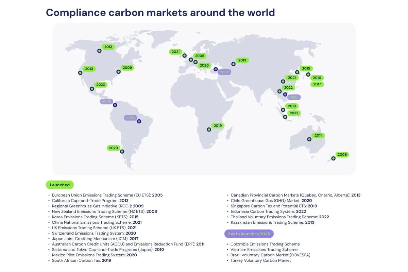This screenshot has width=408, height=272.
Task: Select the Chile marker dot near 2020 label
Action: click(122, 152)
